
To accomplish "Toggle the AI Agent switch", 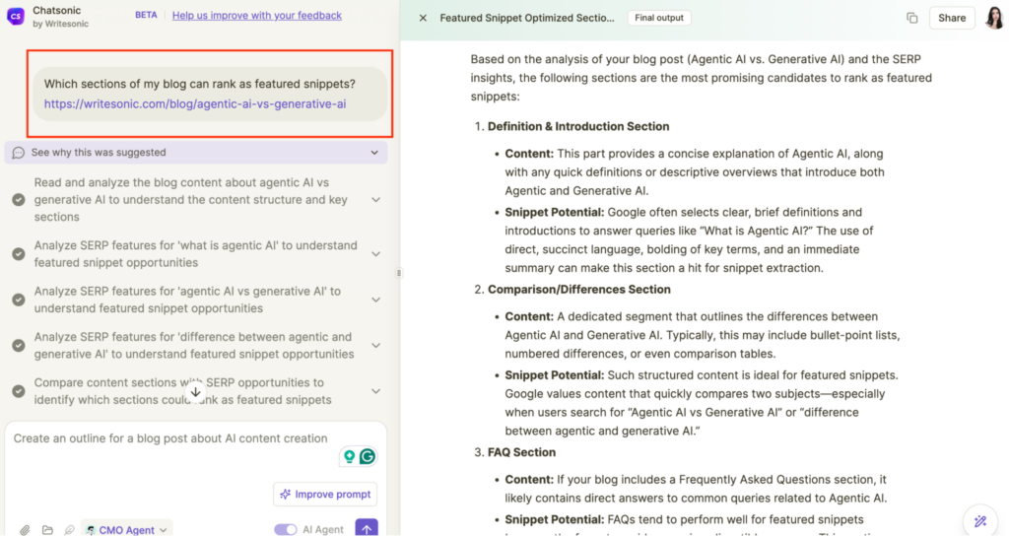I will (285, 529).
